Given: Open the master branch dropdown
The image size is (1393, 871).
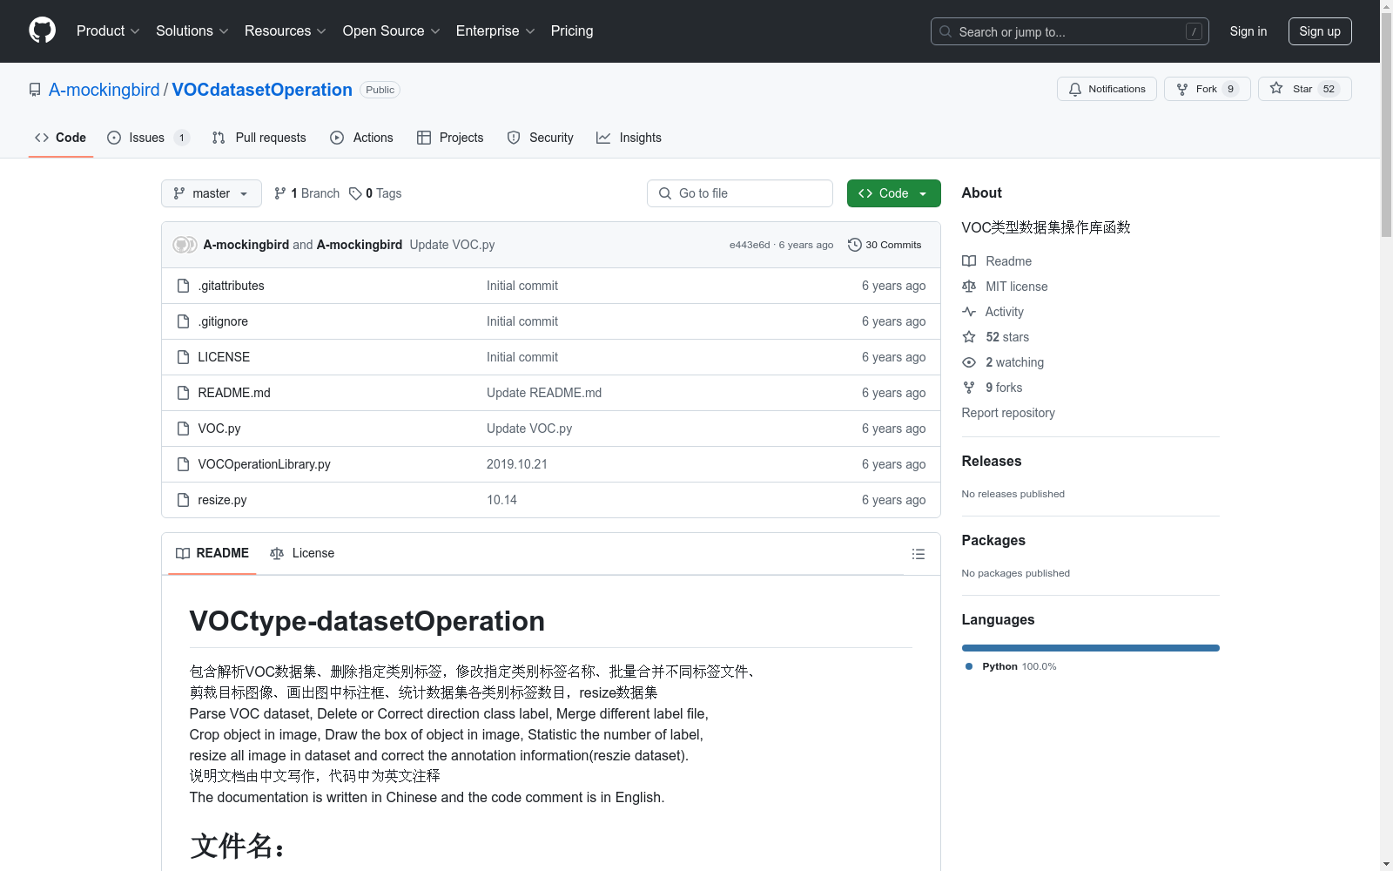Looking at the screenshot, I should point(212,193).
